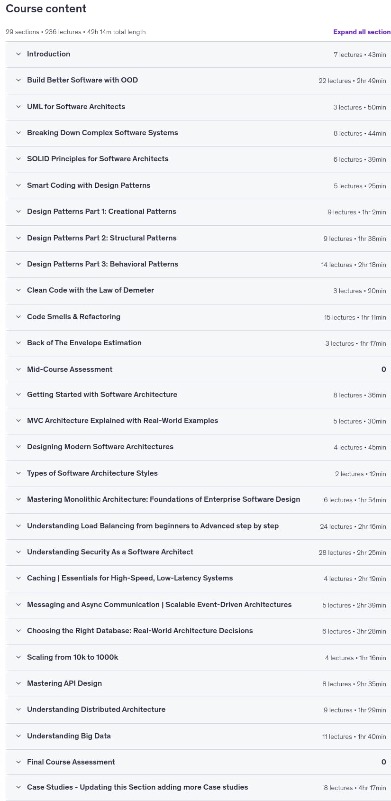This screenshot has width=391, height=801.
Task: Expand the Caching Essentials section
Action: tap(198, 579)
